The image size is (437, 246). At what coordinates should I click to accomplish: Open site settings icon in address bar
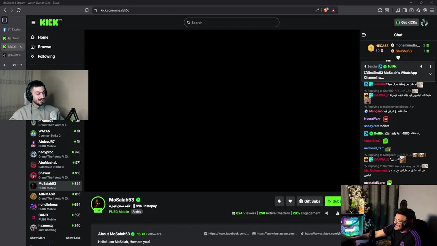click(96, 10)
